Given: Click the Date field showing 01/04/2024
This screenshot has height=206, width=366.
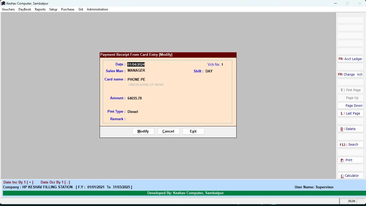Looking at the screenshot, I should [136, 64].
